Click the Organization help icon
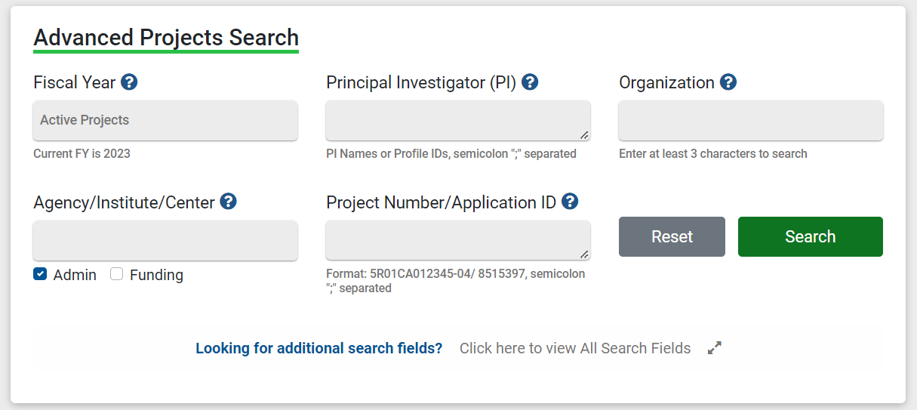This screenshot has width=917, height=410. coord(728,82)
